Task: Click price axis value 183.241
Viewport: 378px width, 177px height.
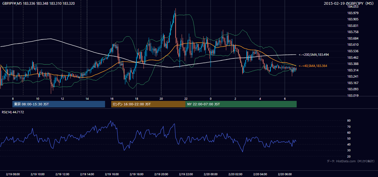Action: tap(353, 76)
